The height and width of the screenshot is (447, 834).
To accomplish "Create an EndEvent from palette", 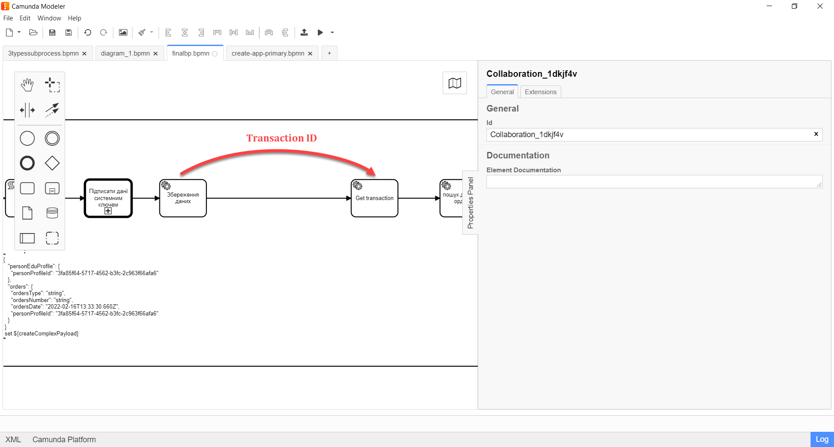I will click(x=27, y=163).
